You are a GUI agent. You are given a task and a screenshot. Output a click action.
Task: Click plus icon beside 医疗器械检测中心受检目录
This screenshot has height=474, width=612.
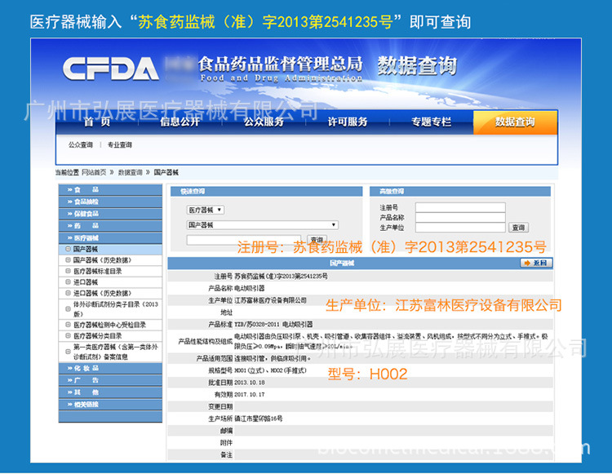pyautogui.click(x=68, y=325)
